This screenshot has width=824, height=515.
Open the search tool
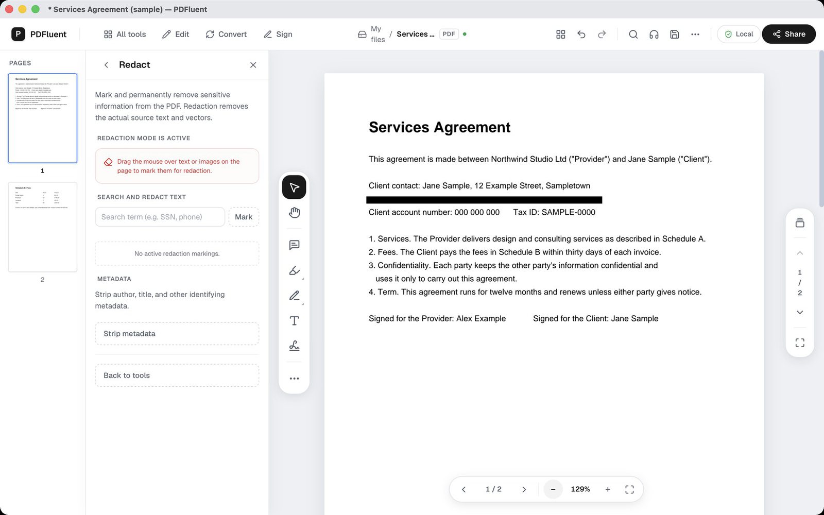click(633, 34)
